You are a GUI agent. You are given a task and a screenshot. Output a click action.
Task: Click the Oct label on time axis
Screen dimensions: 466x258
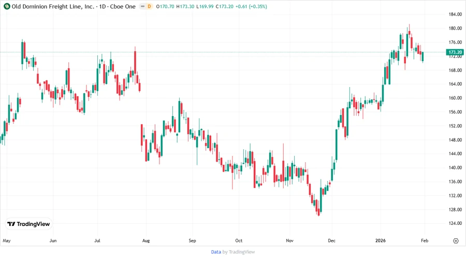coord(239,240)
